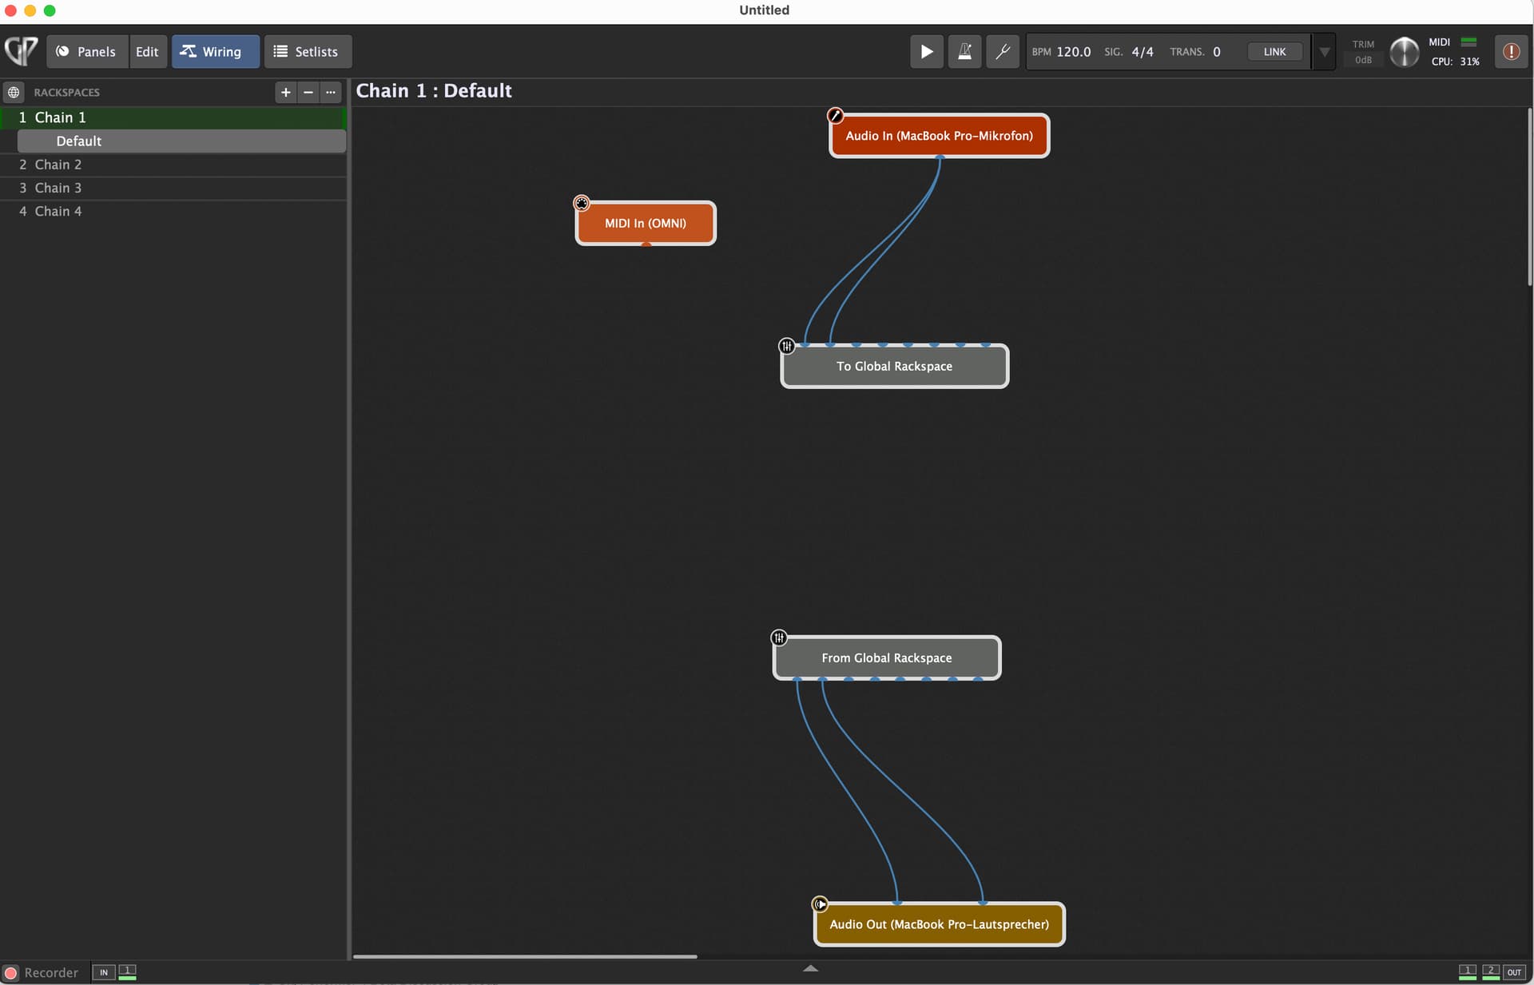Toggle the Recorder record button
Viewport: 1534px width, 985px height.
[x=11, y=973]
